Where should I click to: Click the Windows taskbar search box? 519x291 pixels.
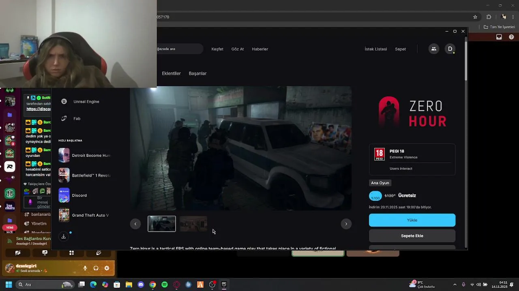pyautogui.click(x=45, y=285)
